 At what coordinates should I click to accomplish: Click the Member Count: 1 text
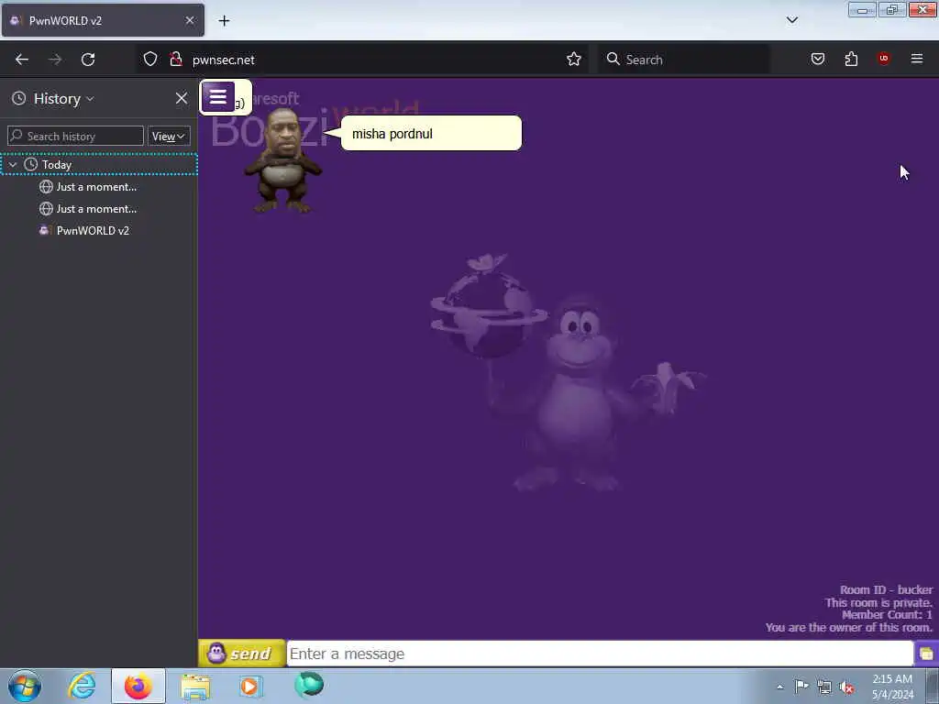[x=887, y=615]
